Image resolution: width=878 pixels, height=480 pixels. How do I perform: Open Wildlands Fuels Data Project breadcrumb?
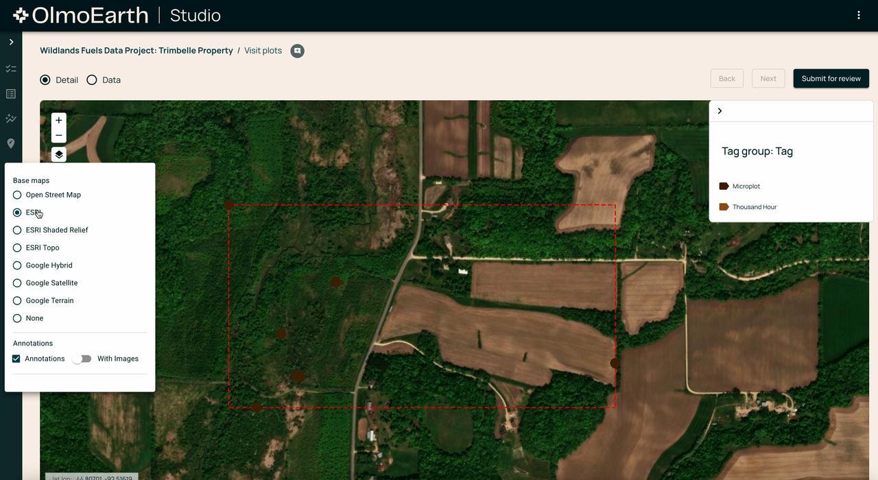(x=137, y=51)
